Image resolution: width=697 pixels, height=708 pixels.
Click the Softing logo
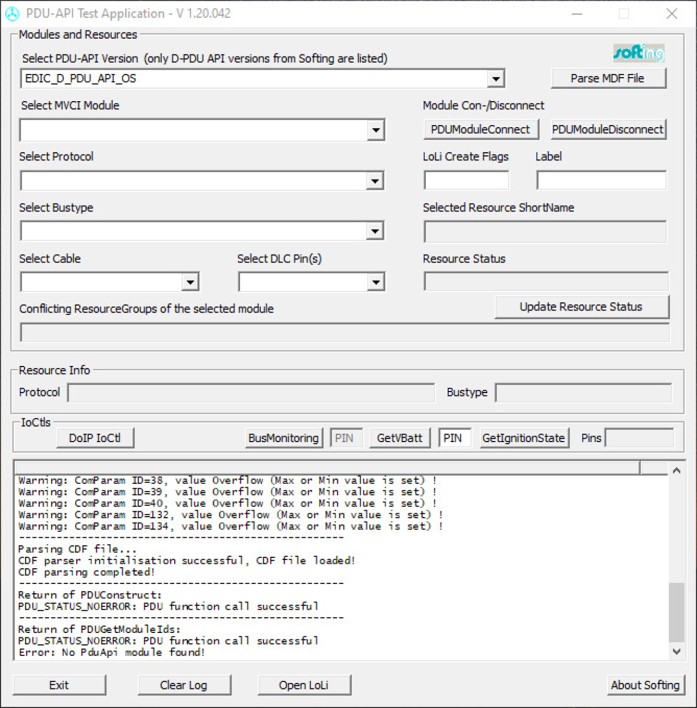(639, 53)
